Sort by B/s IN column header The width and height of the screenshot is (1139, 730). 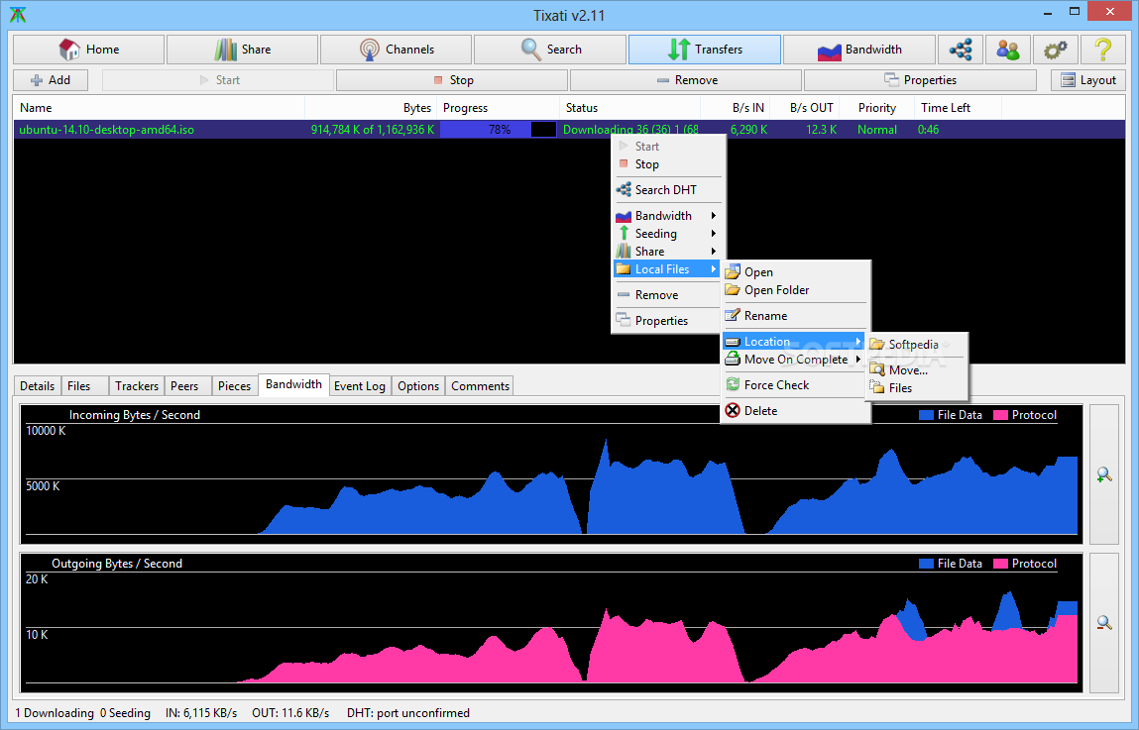pos(736,107)
